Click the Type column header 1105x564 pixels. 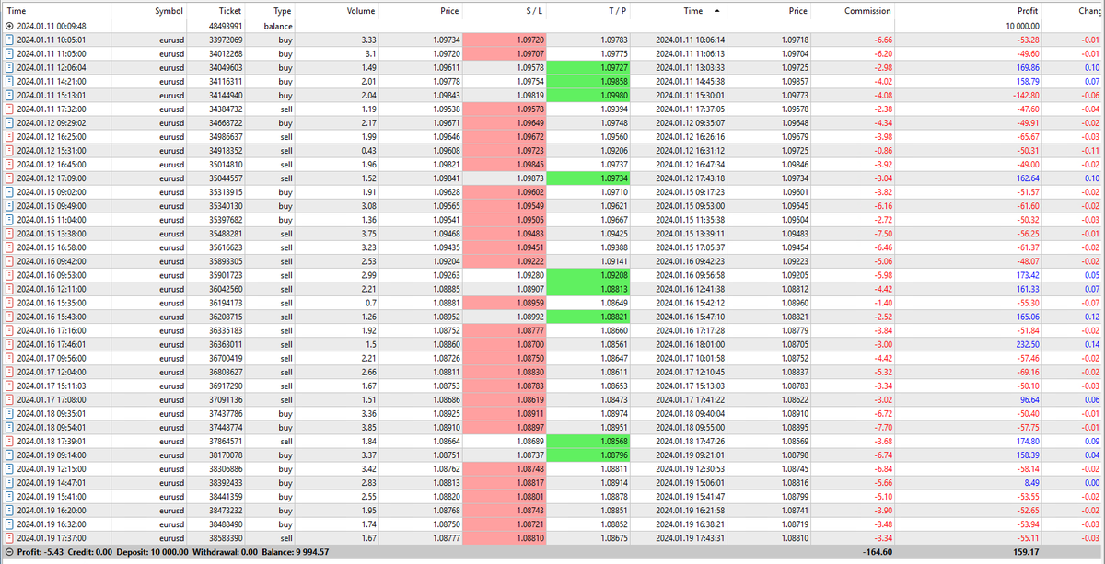click(284, 11)
